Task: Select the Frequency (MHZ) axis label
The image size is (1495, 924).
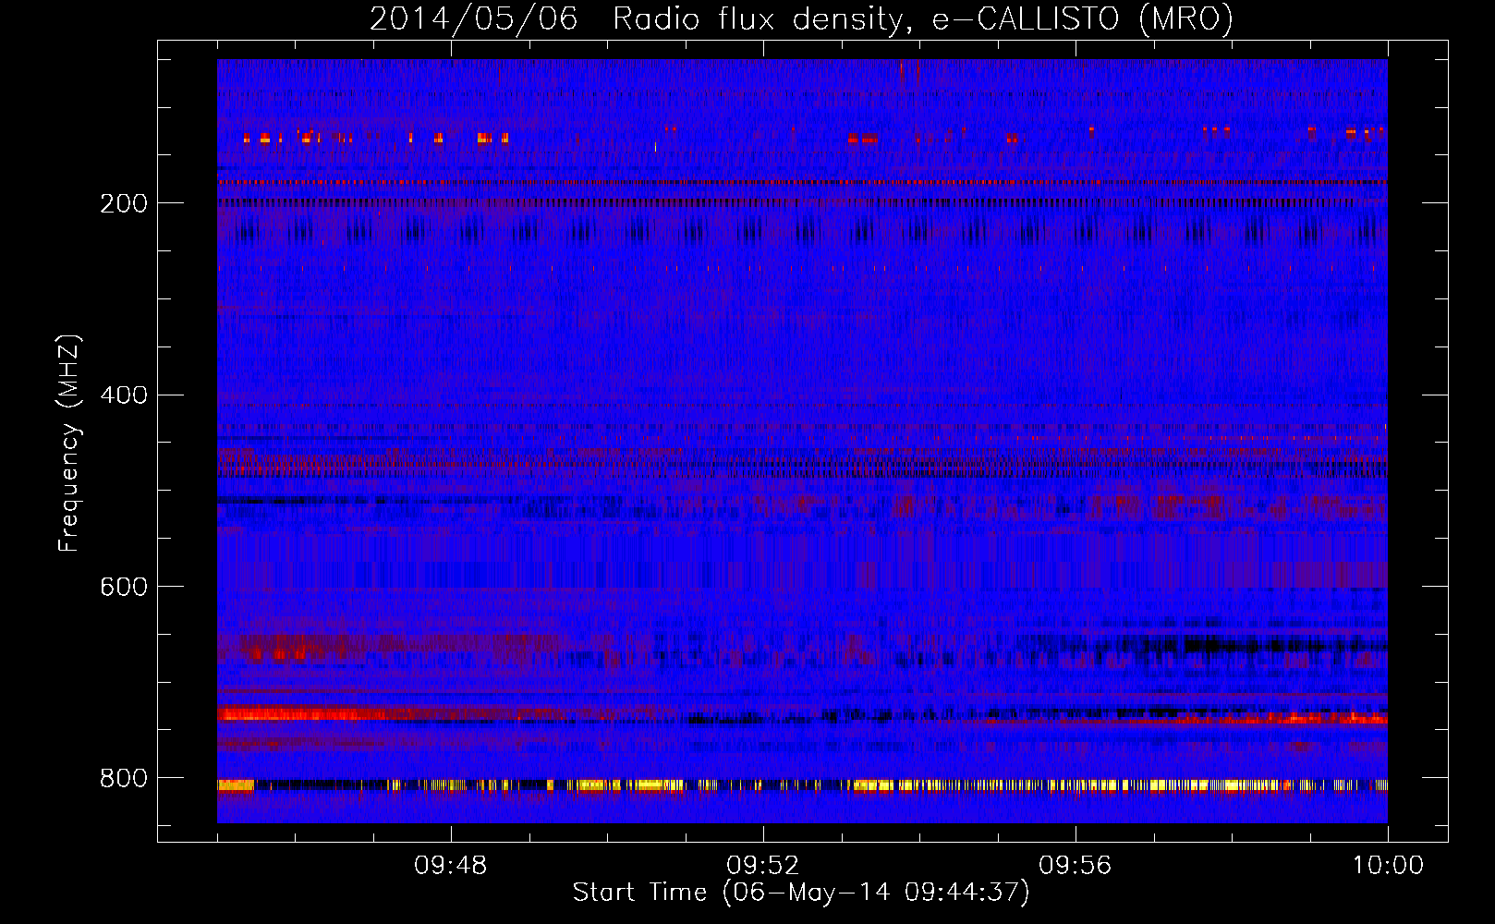Action: 69,444
